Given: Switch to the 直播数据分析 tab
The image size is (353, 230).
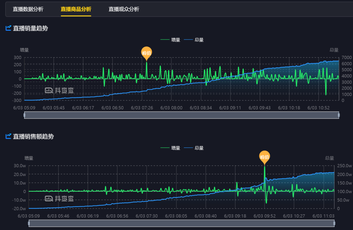Looking at the screenshot, I should (28, 9).
